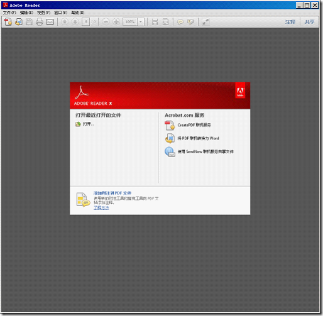Image resolution: width=323 pixels, height=316 pixels.
Task: Open the 共享 (Share) pane
Action: 309,22
